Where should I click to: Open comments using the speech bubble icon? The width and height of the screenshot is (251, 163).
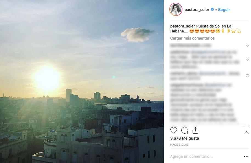coord(185,130)
